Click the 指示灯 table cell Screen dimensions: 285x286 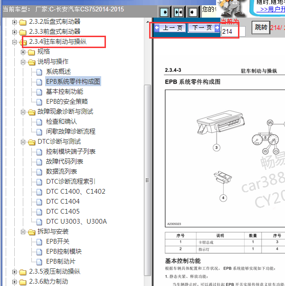tap(220, 249)
